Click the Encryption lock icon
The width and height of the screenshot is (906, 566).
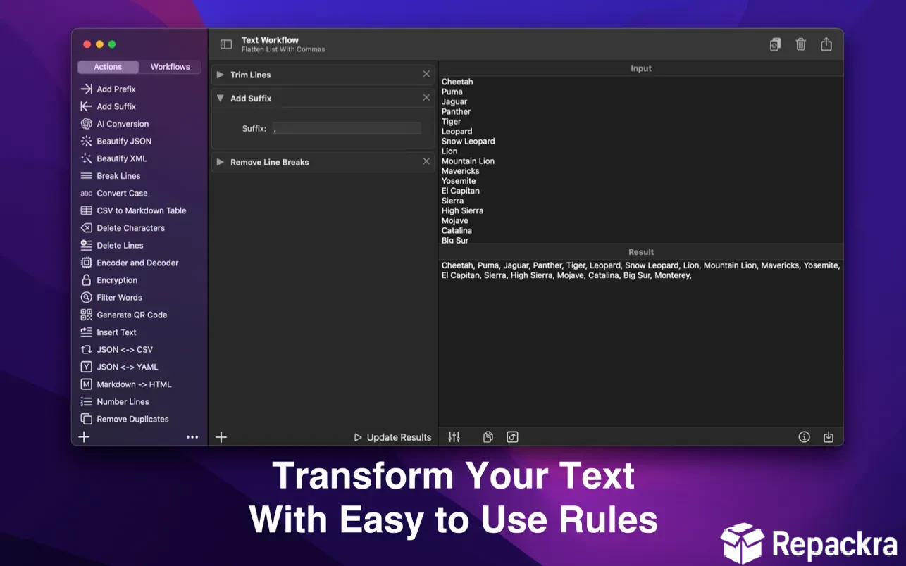[86, 280]
